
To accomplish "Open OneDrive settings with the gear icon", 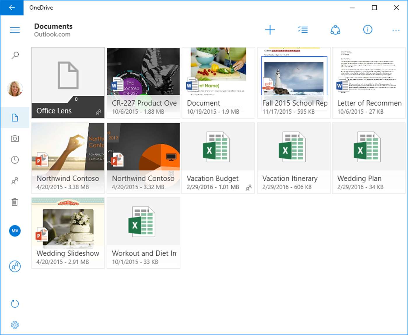I will (x=15, y=325).
